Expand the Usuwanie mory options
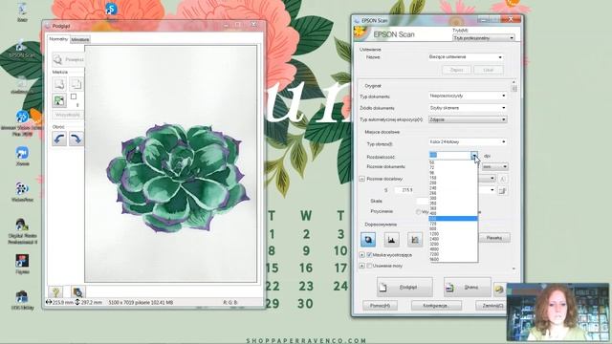Screen dimensions: 612x344 [x=361, y=266]
